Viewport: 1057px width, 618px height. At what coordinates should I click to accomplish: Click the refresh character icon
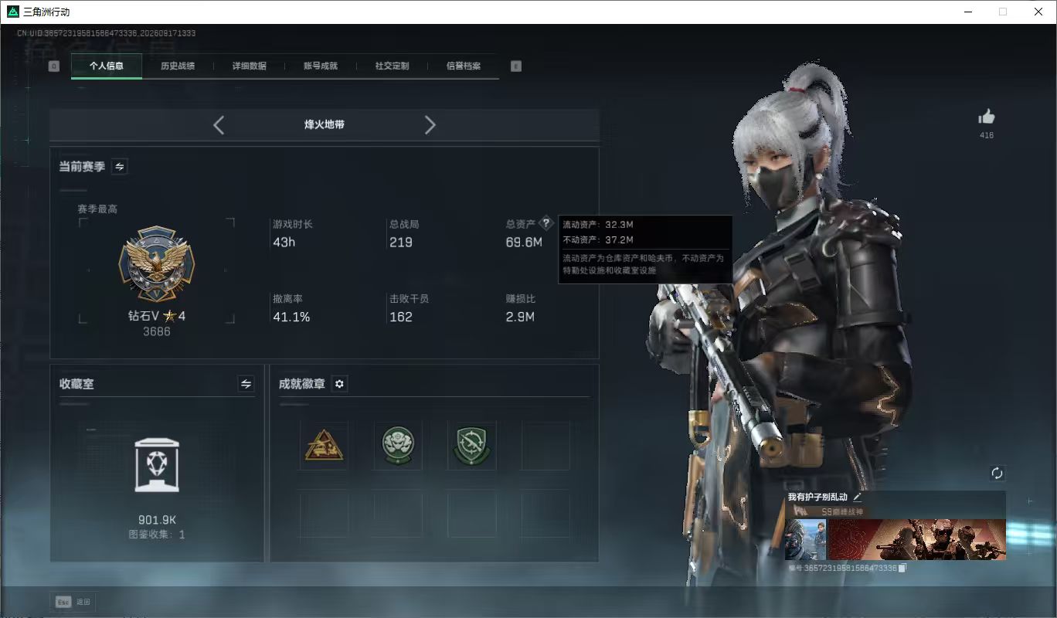coord(997,474)
